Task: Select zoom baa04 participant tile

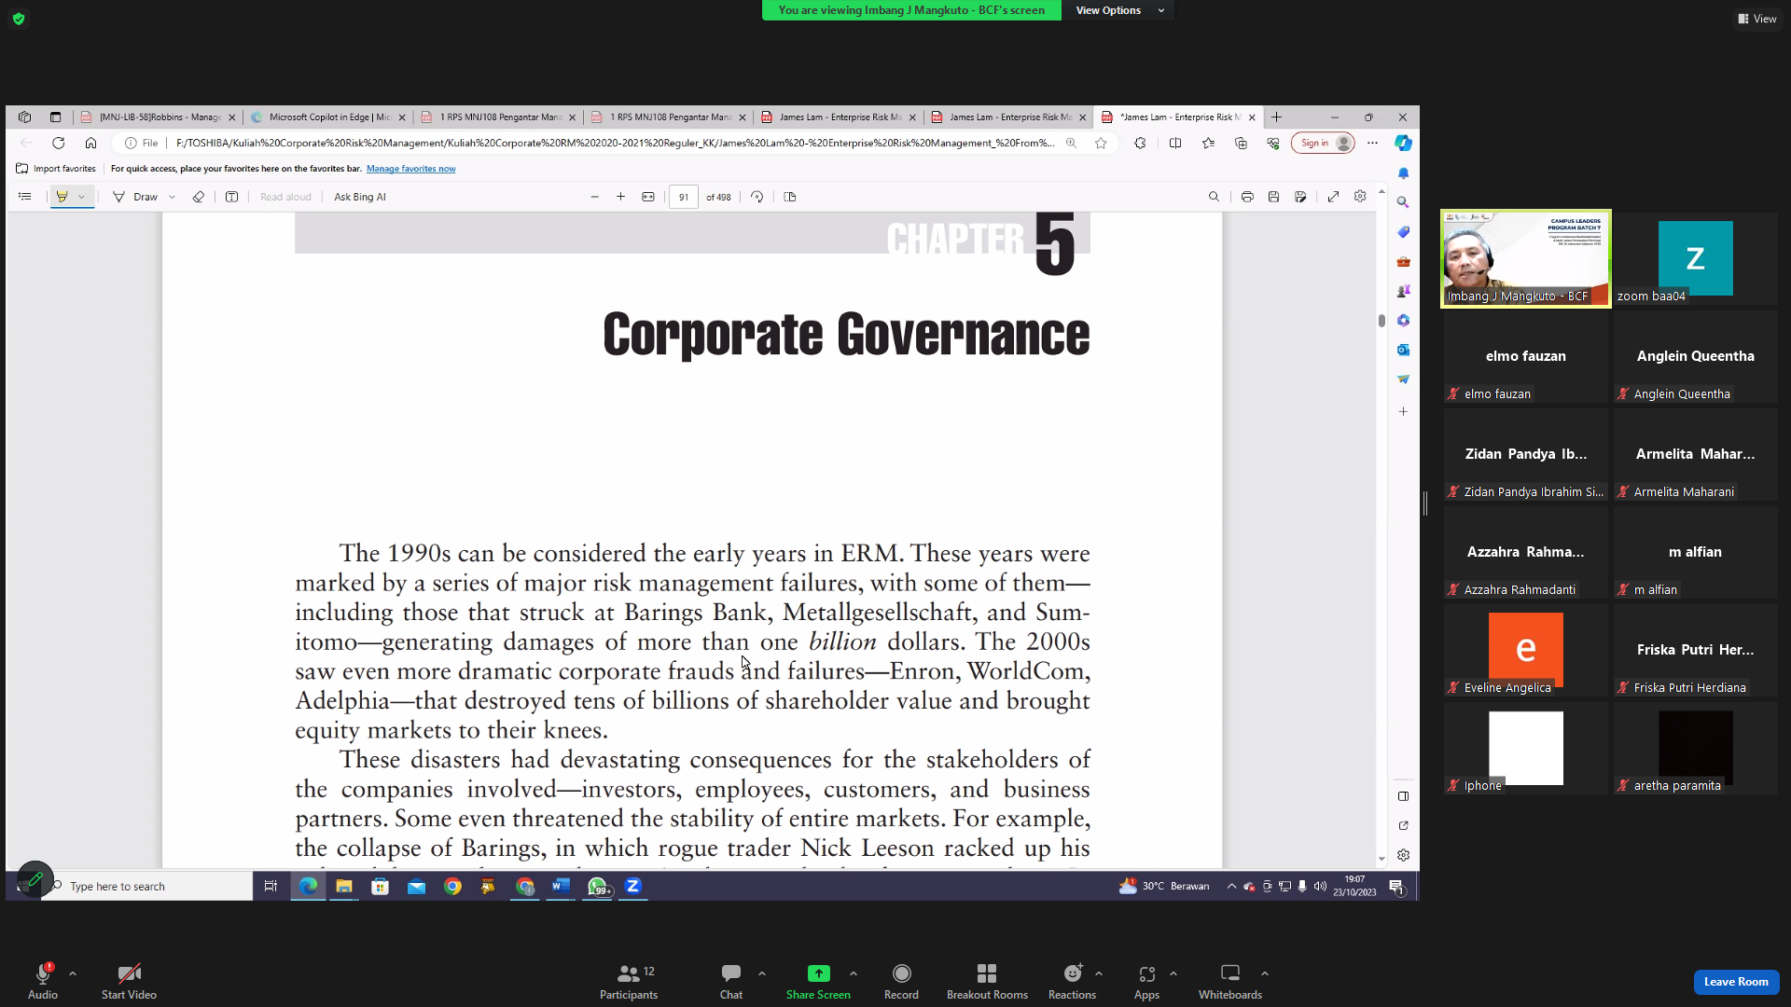Action: 1695,258
